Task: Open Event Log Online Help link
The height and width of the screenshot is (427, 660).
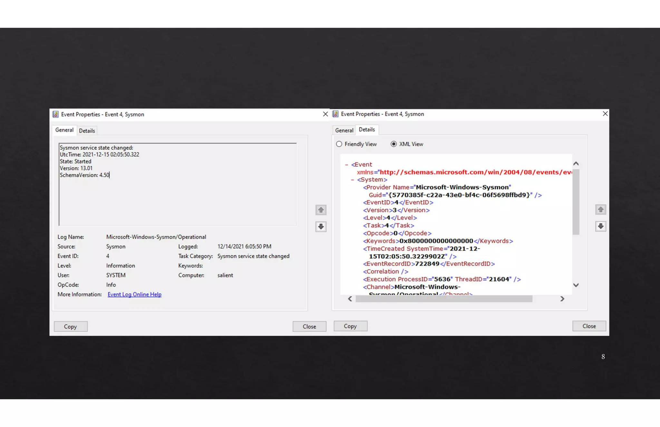Action: point(134,294)
